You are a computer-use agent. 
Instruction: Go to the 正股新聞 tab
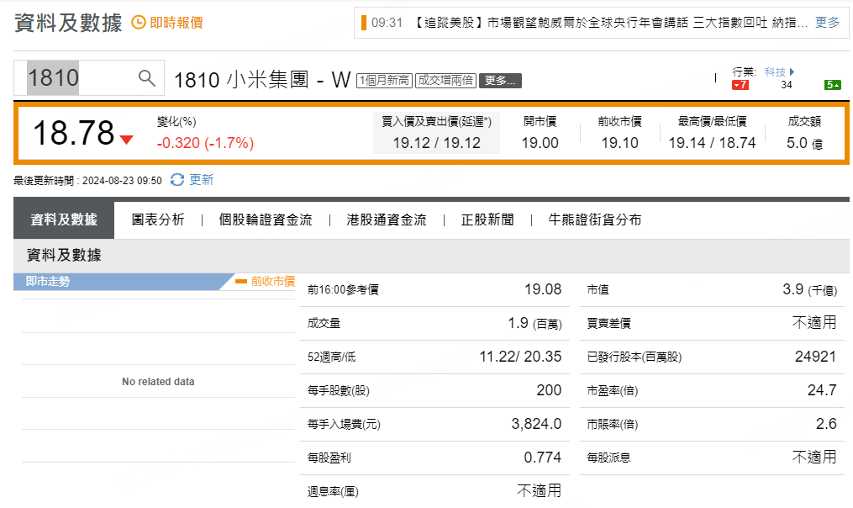(487, 220)
